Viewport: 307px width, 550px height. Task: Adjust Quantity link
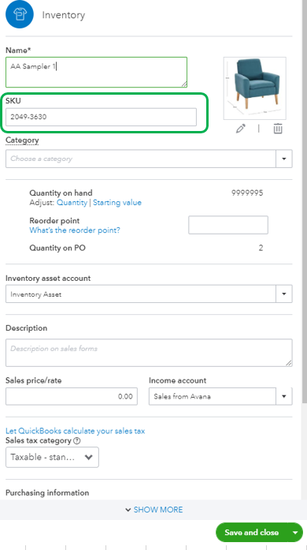pyautogui.click(x=72, y=203)
